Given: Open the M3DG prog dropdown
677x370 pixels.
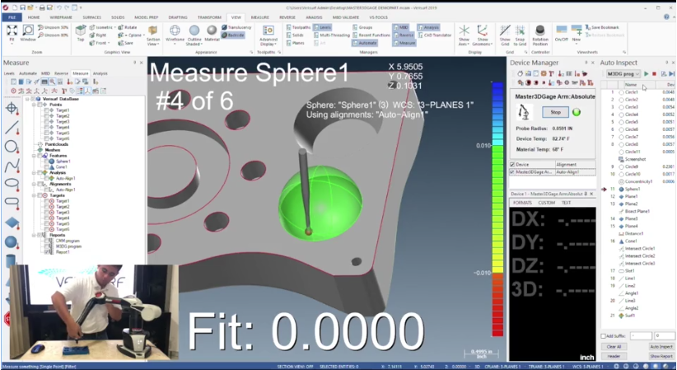Looking at the screenshot, I should click(623, 74).
